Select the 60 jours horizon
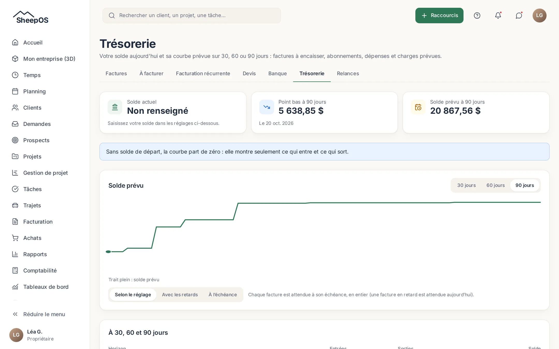This screenshot has width=559, height=349. 496,185
